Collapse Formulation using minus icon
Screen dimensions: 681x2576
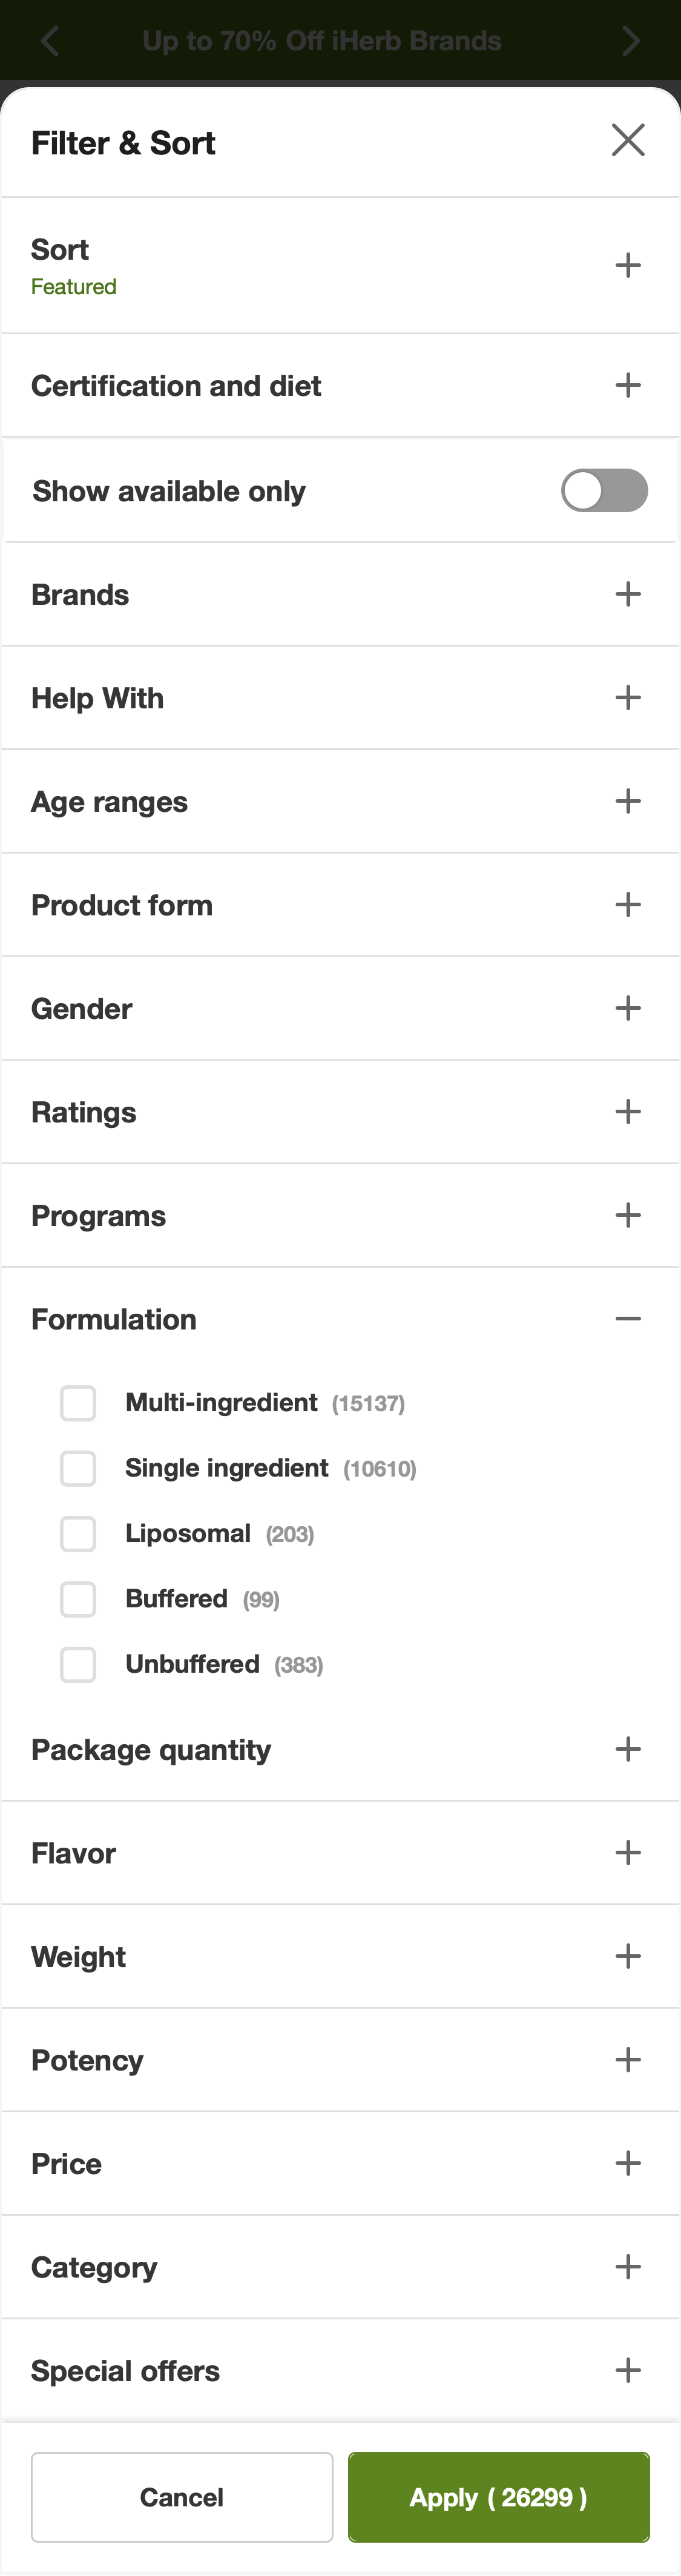[628, 1319]
